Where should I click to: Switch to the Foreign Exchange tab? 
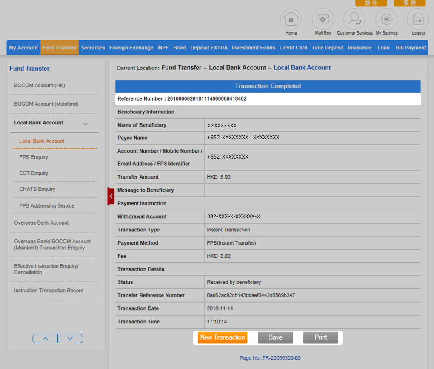[x=131, y=48]
